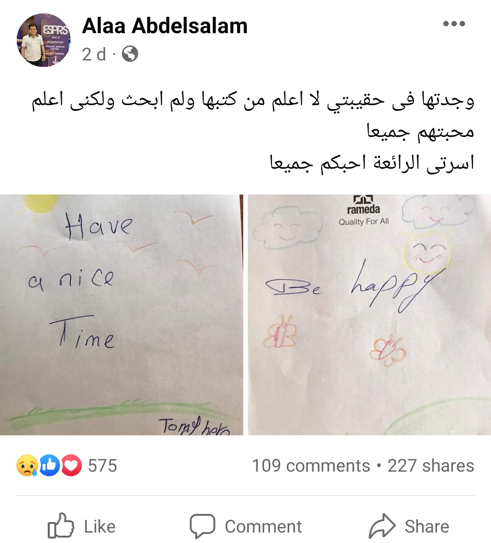Open Alaa Abdelsalam's profile picture
The height and width of the screenshot is (543, 491).
44,42
